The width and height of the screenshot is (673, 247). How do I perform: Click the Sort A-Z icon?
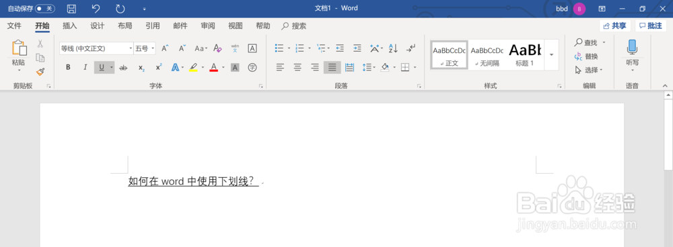click(393, 48)
